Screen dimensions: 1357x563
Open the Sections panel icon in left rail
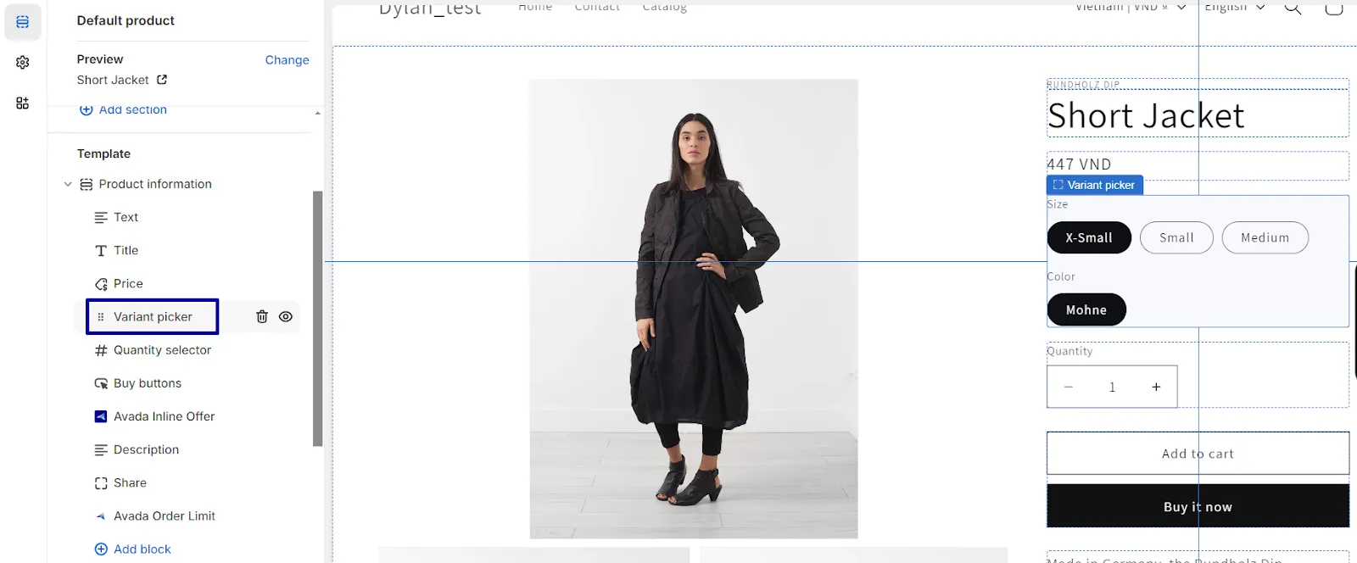point(23,22)
